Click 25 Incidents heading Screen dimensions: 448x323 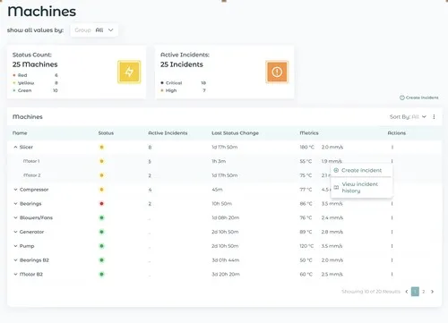[182, 64]
